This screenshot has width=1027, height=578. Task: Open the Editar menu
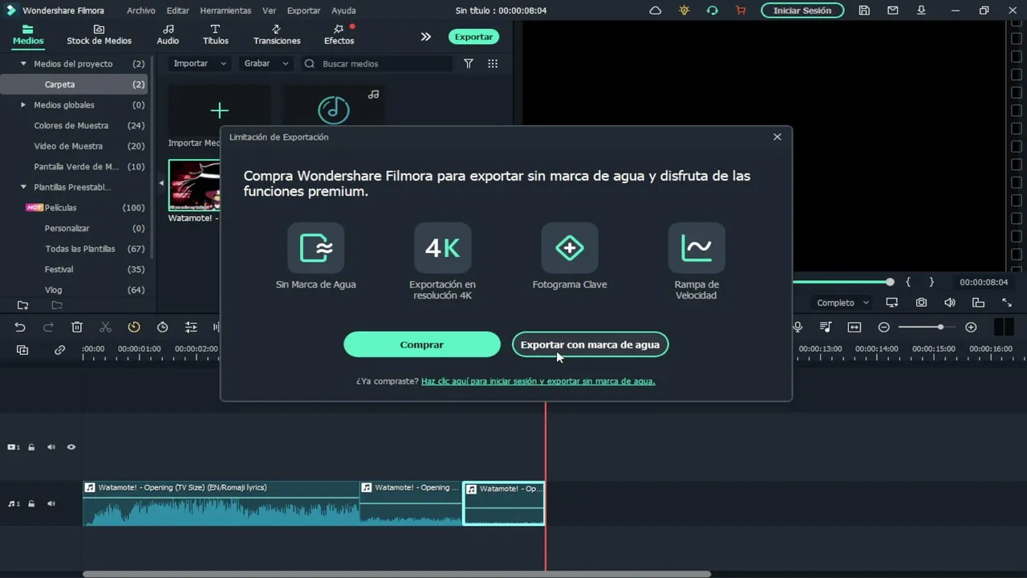tap(177, 10)
